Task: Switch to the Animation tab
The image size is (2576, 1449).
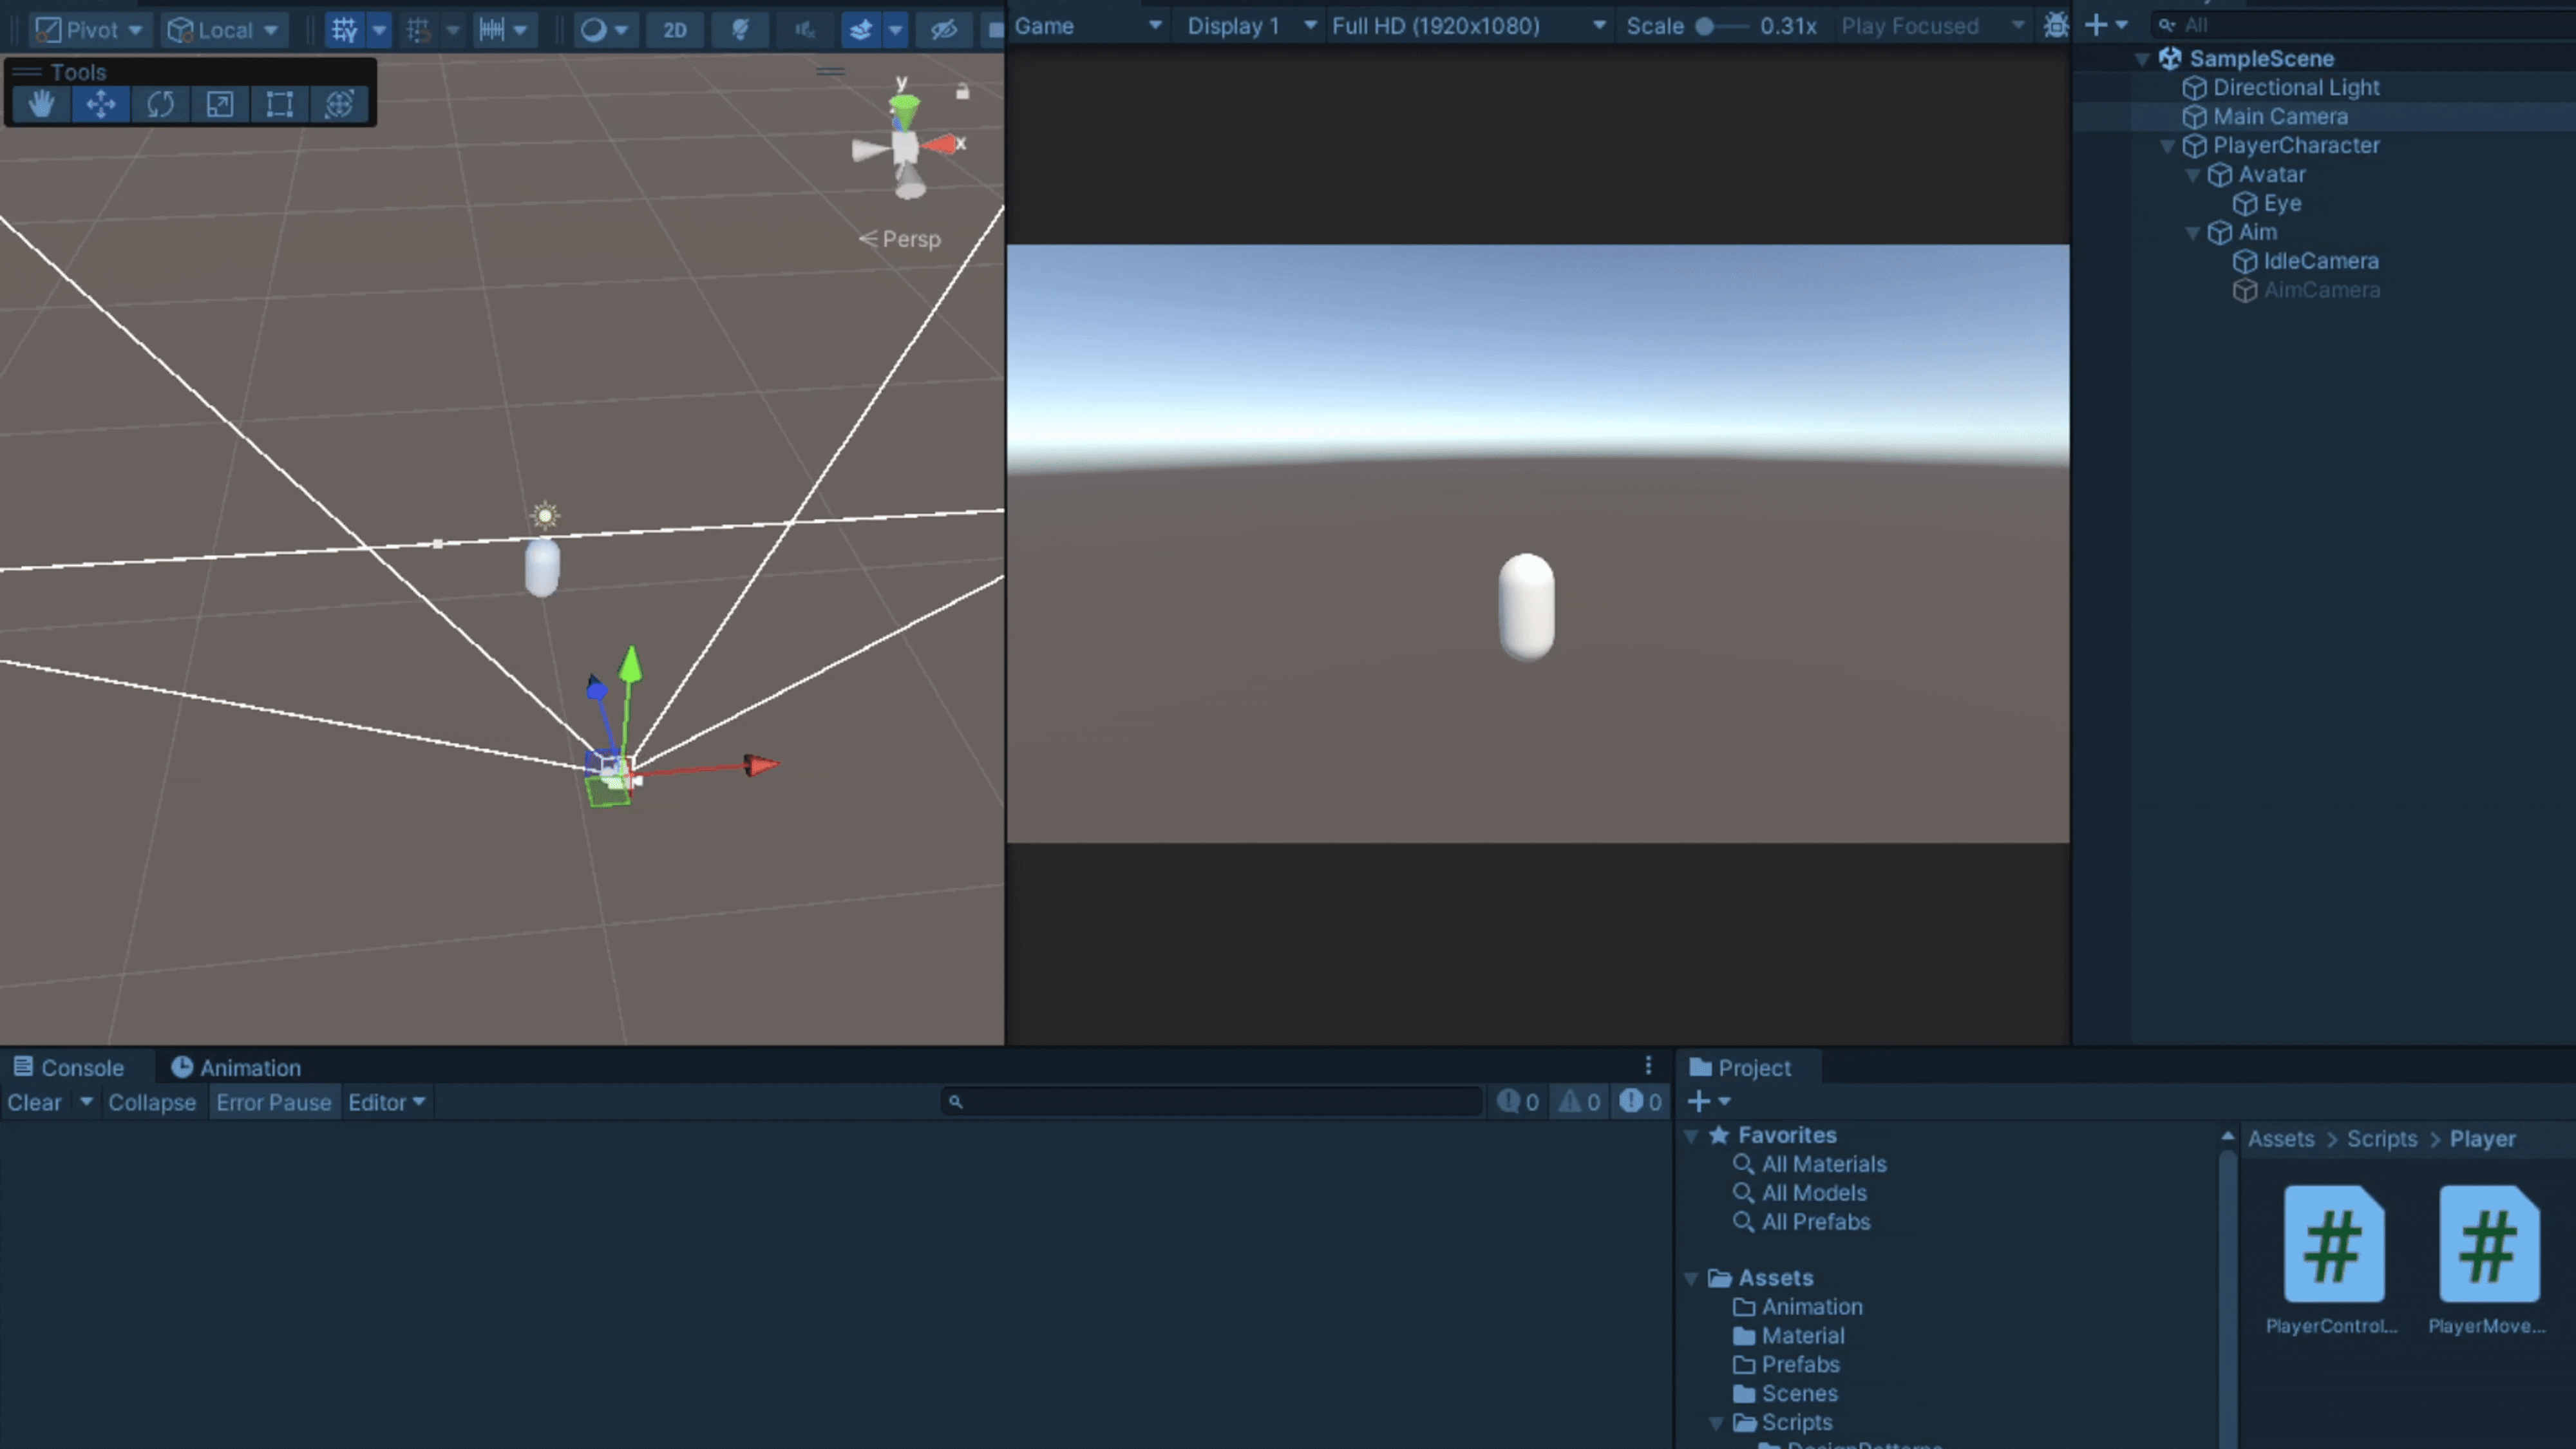Action: [236, 1067]
